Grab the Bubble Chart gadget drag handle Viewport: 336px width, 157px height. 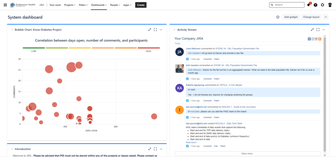pyautogui.click(x=12, y=30)
